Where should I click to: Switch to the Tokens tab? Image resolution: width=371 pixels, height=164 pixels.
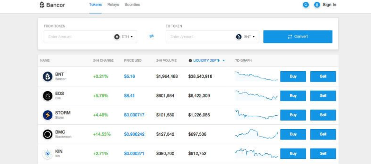click(x=96, y=5)
